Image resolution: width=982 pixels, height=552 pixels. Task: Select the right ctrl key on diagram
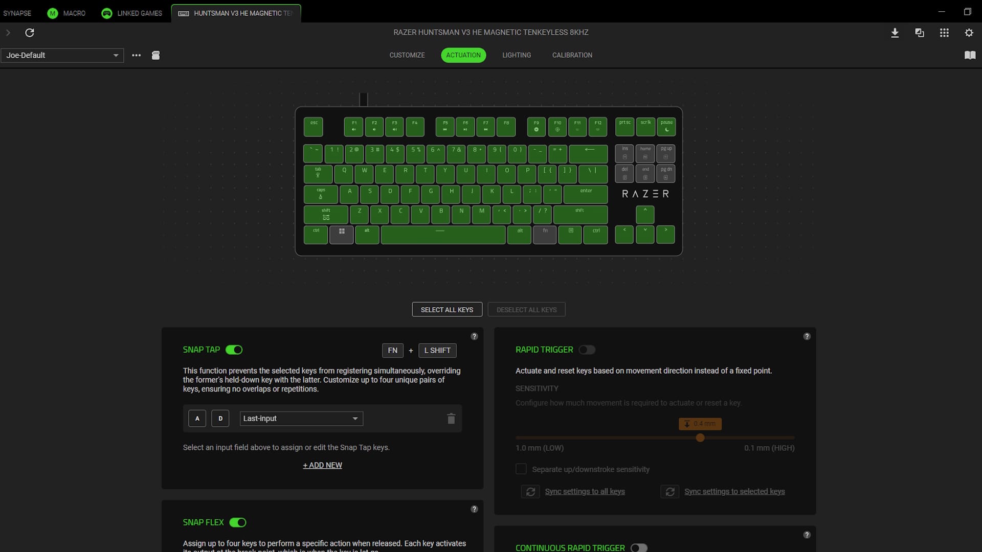(596, 235)
